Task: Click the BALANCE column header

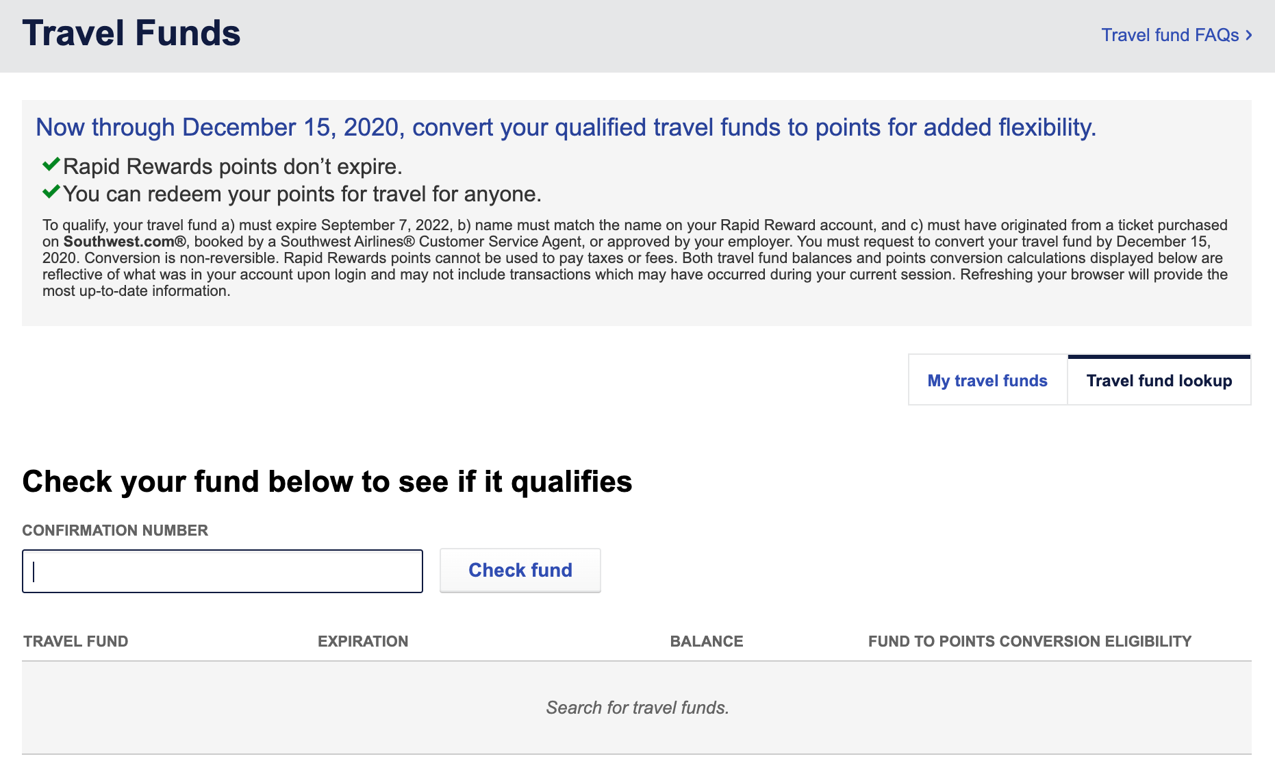Action: point(707,641)
